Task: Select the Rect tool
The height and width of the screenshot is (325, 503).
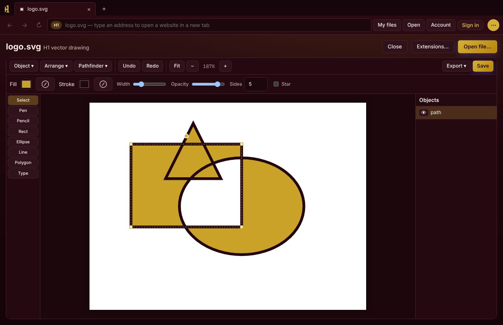Action: pos(23,131)
